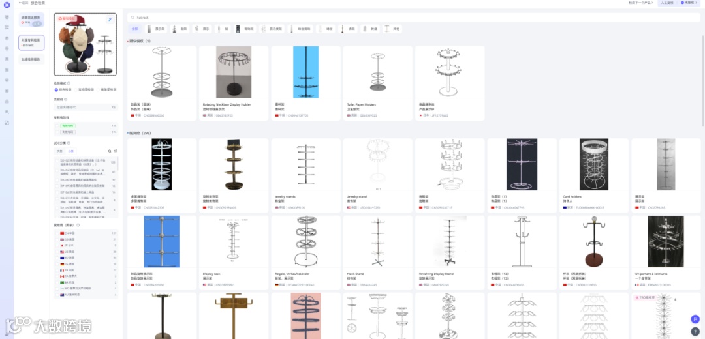Open the Rotating Necklace Display Holder patent

pyautogui.click(x=234, y=83)
